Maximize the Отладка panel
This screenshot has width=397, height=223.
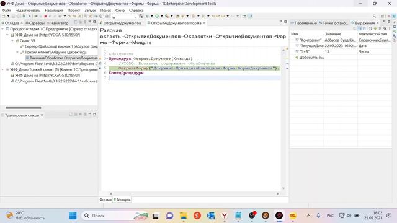(x=94, y=22)
